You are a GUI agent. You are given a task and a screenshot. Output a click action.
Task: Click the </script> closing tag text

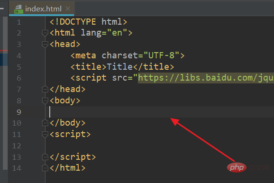73,157
